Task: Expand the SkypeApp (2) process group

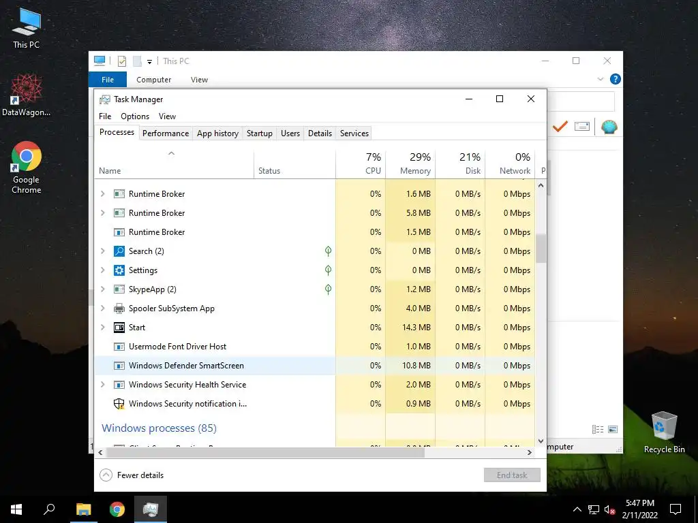Action: point(103,289)
